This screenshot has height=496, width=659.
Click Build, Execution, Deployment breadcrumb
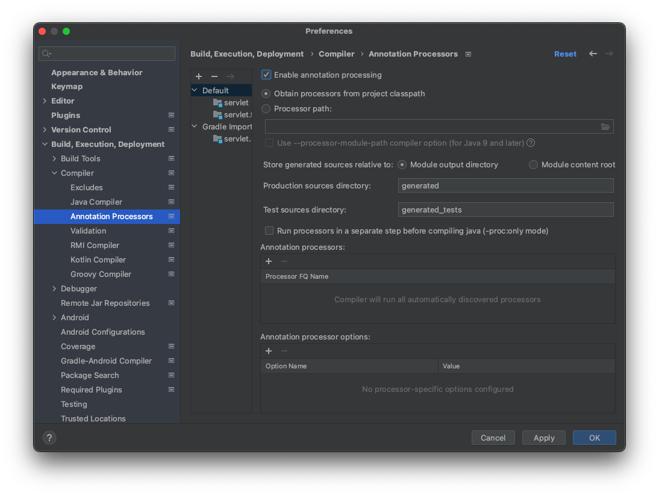pyautogui.click(x=247, y=54)
